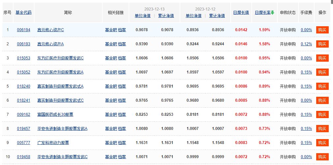Open fund code 018240 link
Viewport: 333px width, 165px height.
click(24, 86)
